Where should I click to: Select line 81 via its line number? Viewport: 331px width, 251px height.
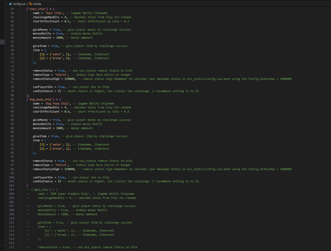coord(12,99)
